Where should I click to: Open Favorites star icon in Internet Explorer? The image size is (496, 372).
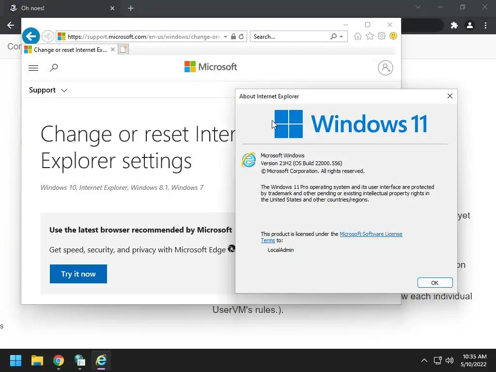point(370,36)
